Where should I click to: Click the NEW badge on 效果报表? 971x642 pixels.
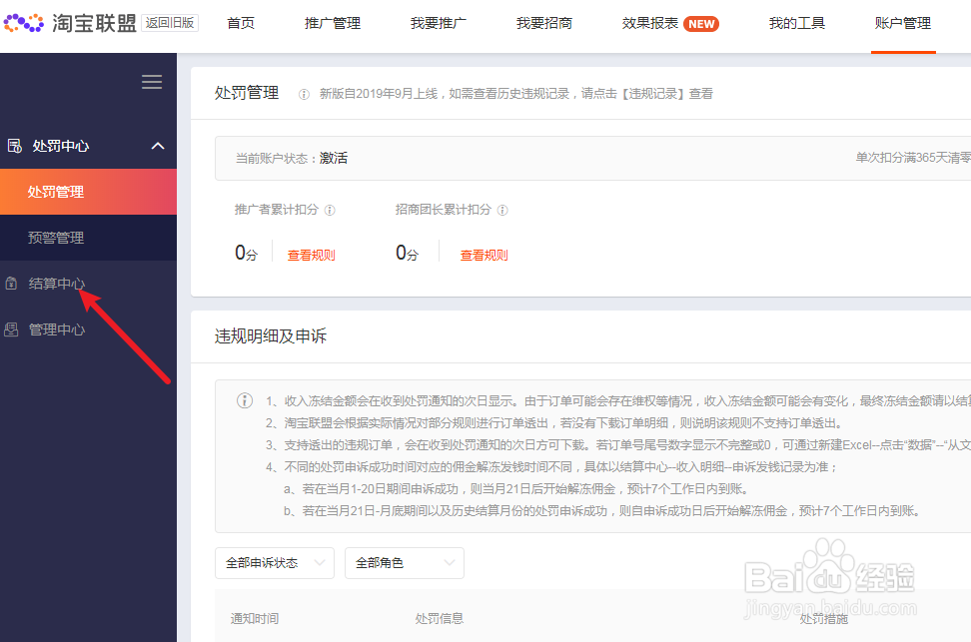pyautogui.click(x=702, y=23)
